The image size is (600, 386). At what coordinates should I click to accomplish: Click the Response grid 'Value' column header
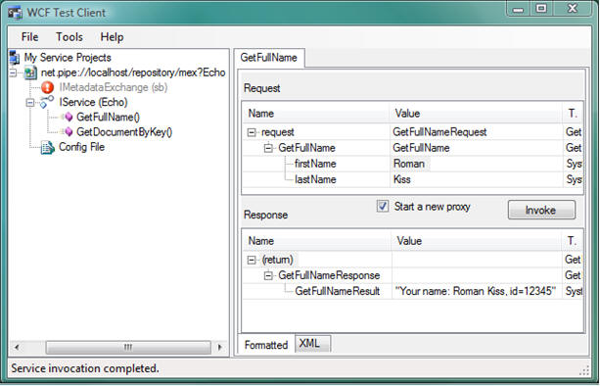point(477,241)
